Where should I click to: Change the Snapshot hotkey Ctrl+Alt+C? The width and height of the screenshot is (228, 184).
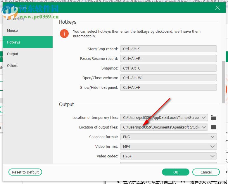tap(168, 68)
